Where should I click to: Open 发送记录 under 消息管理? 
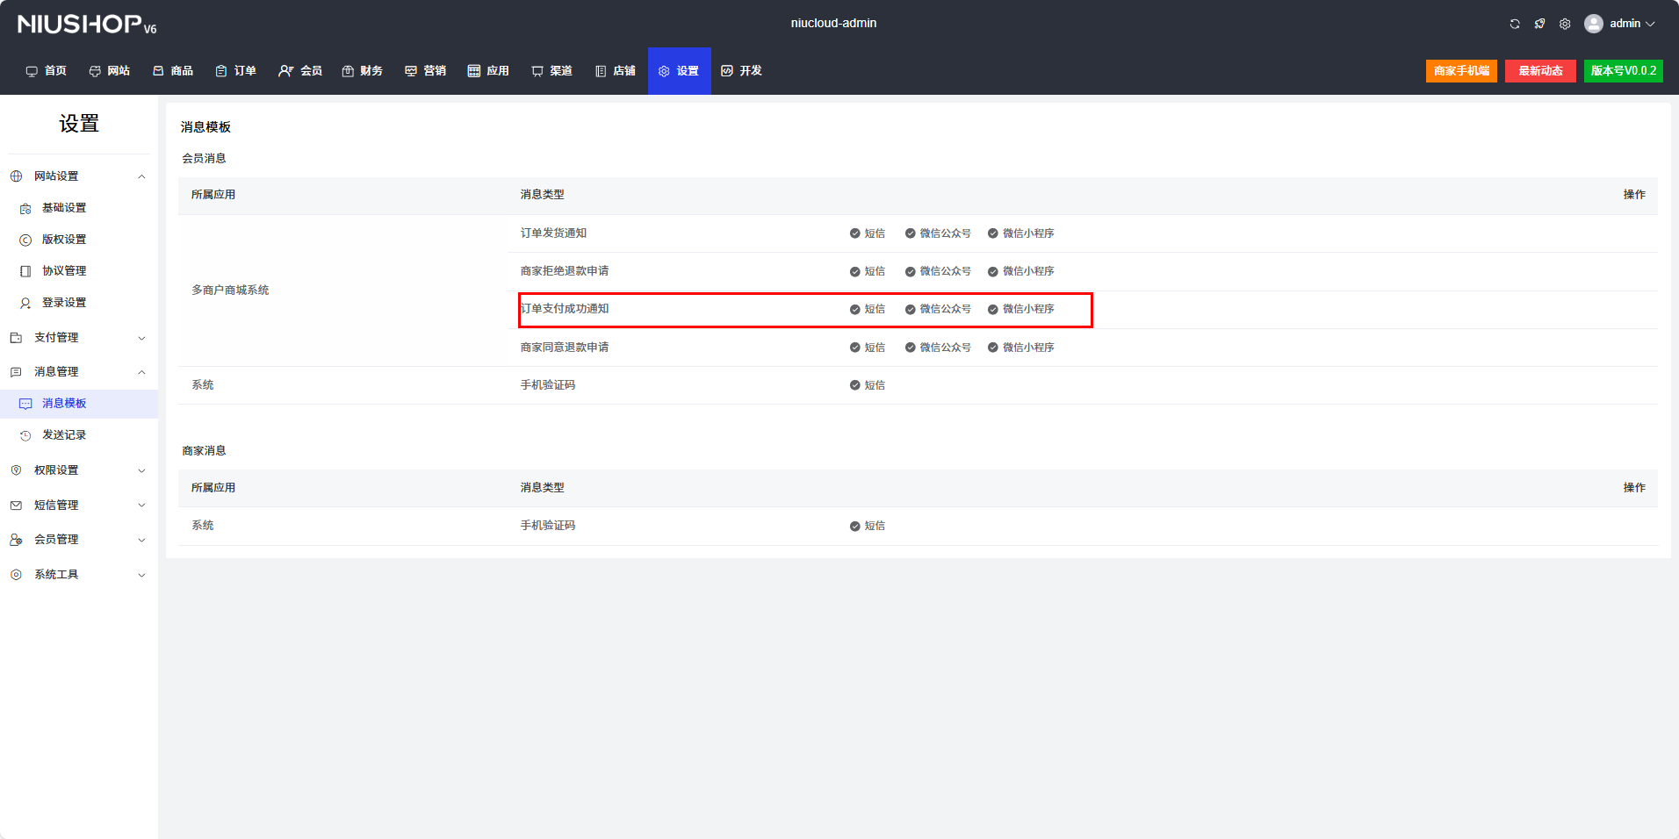point(64,435)
